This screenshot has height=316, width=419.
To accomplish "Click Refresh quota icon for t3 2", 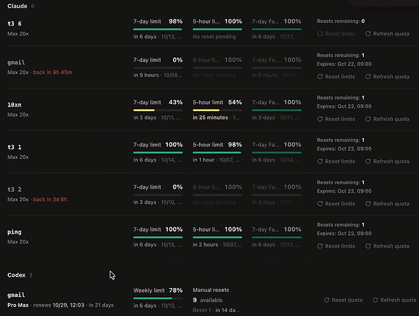I will point(368,204).
